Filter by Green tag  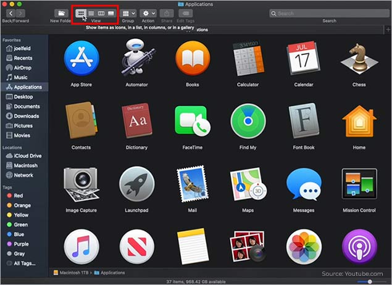pyautogui.click(x=25, y=225)
